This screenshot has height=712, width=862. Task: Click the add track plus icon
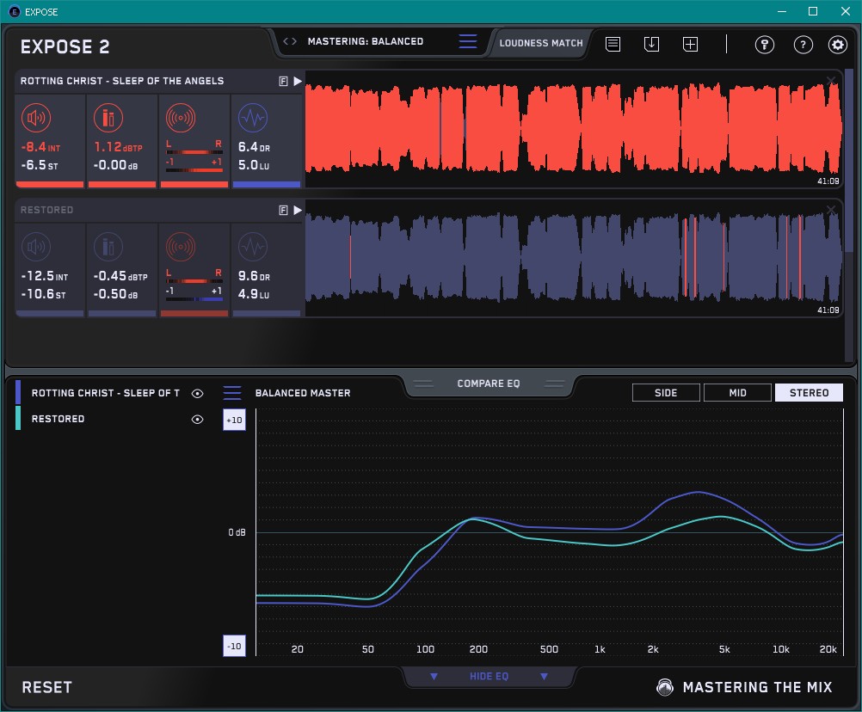click(x=690, y=44)
